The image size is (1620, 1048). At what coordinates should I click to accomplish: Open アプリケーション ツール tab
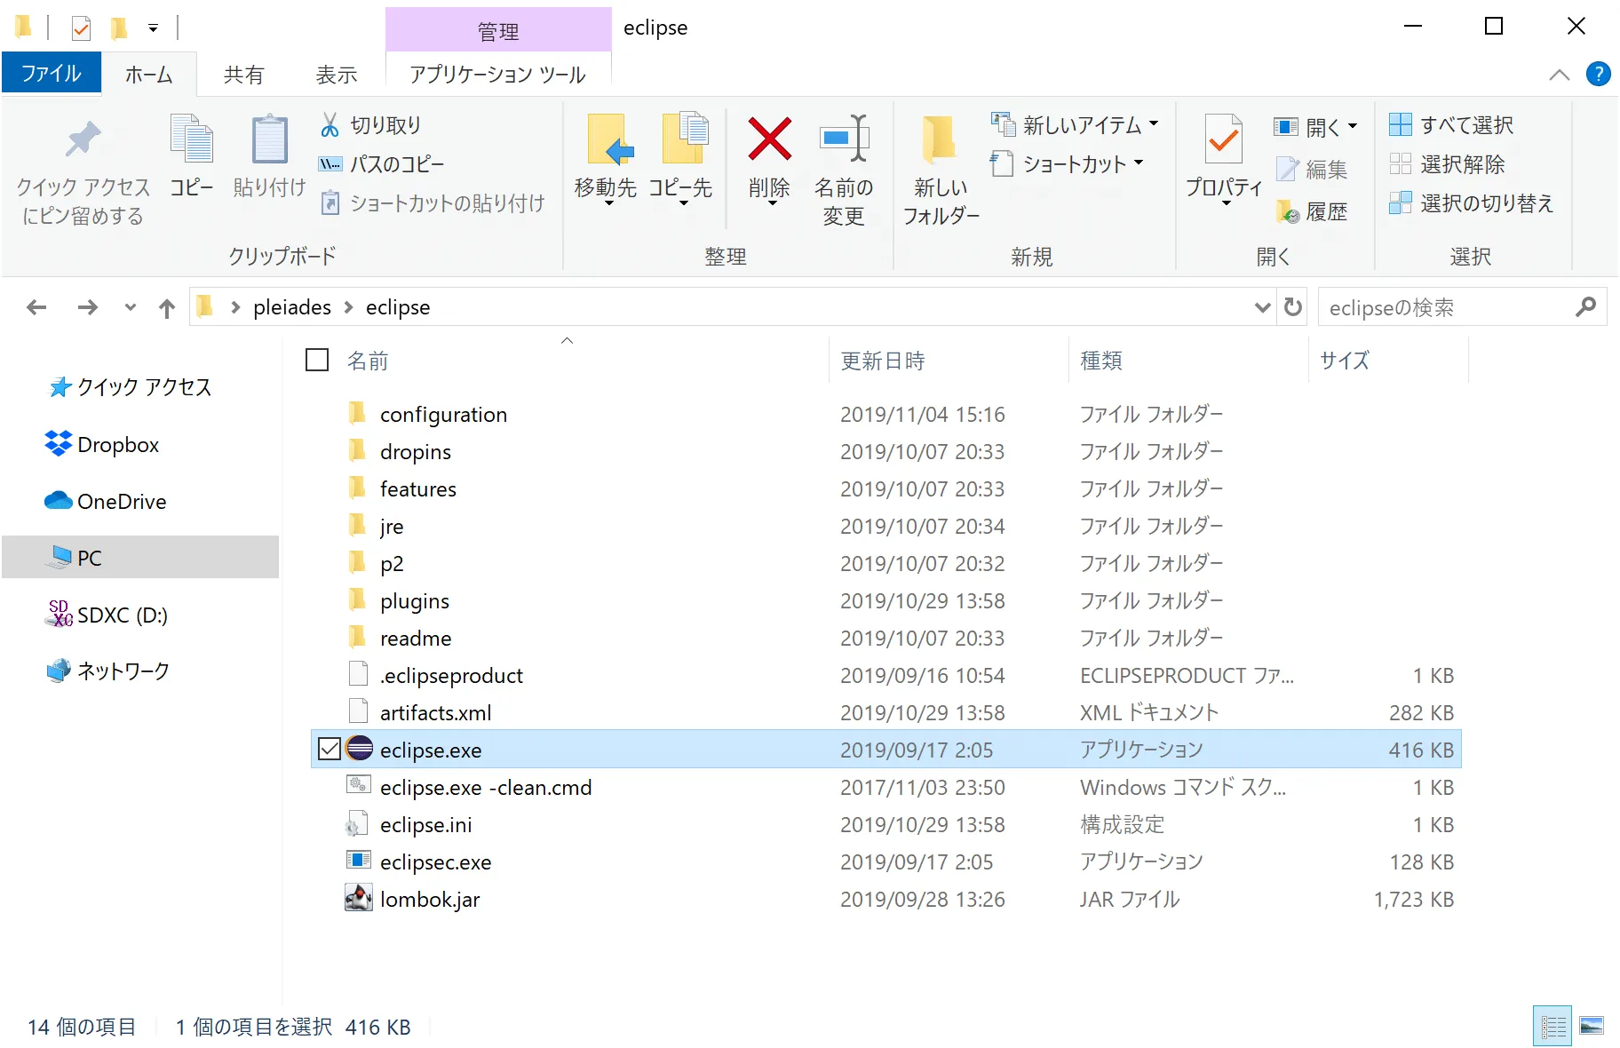(x=497, y=74)
